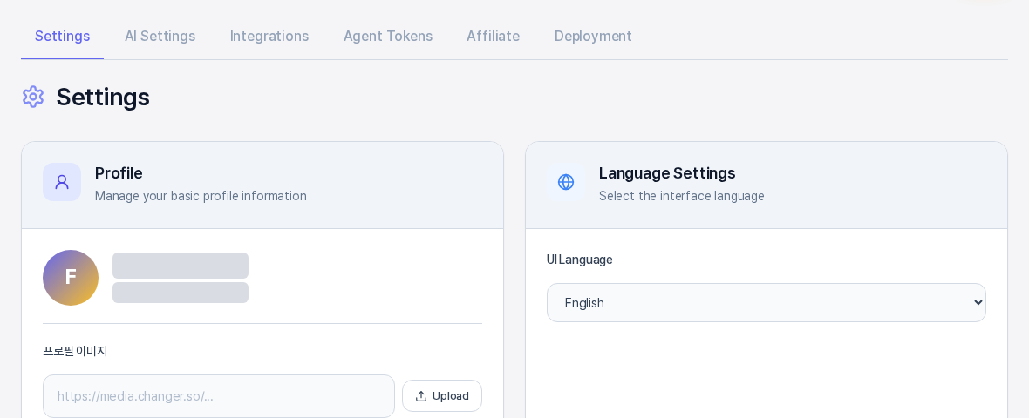Click the '프로필 이미지' label
Viewport: 1029px width, 418px height.
pos(75,351)
